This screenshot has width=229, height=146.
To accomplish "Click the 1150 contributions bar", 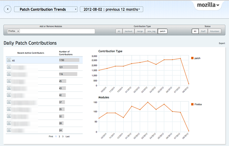I will (x=69, y=60).
